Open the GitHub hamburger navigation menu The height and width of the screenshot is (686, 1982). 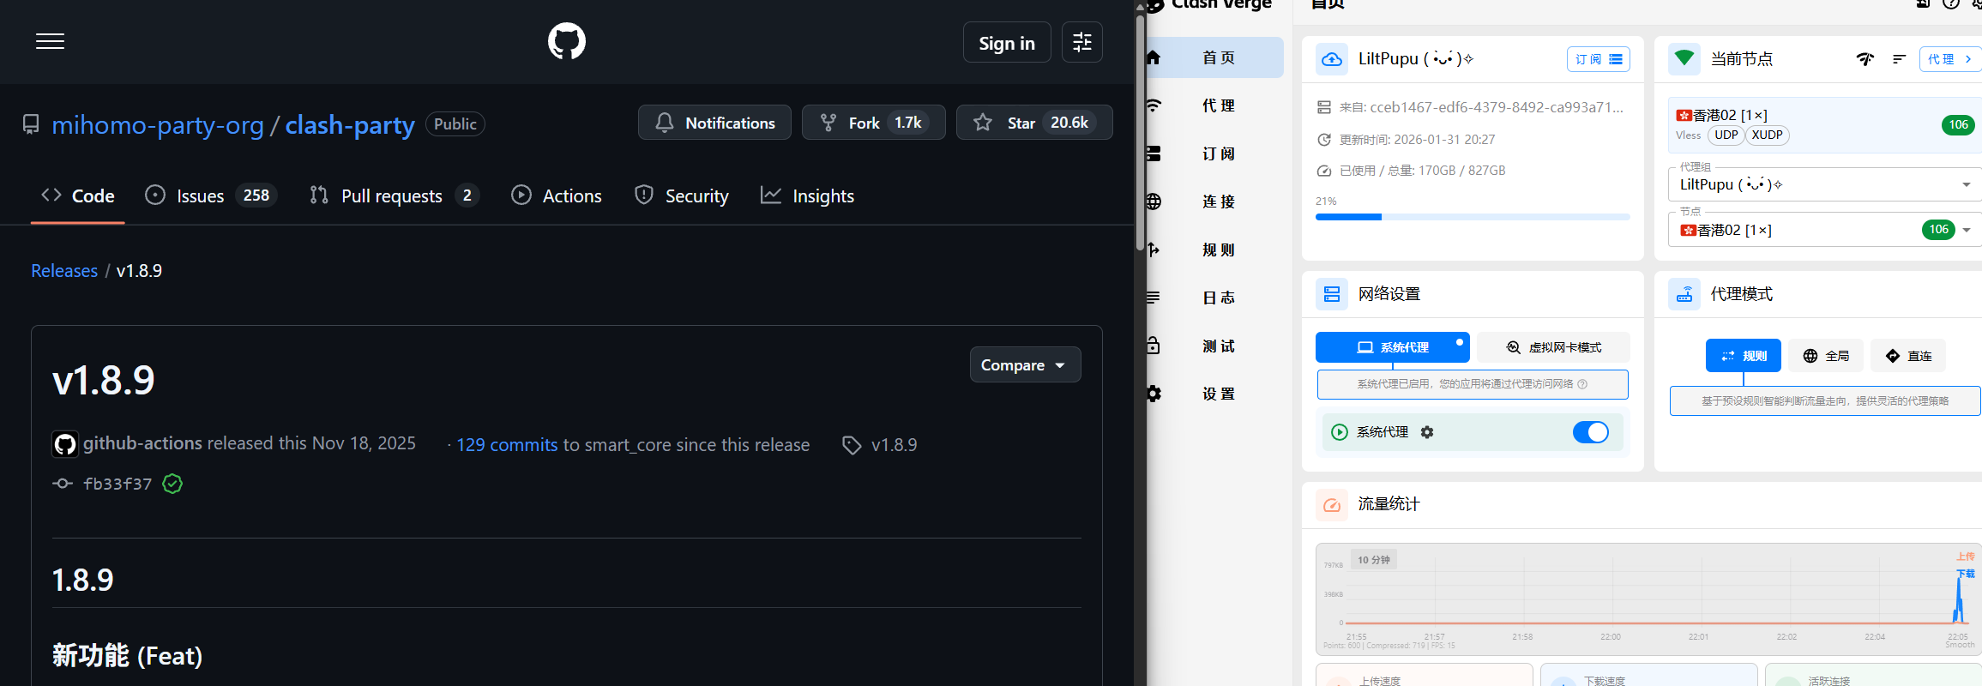50,41
